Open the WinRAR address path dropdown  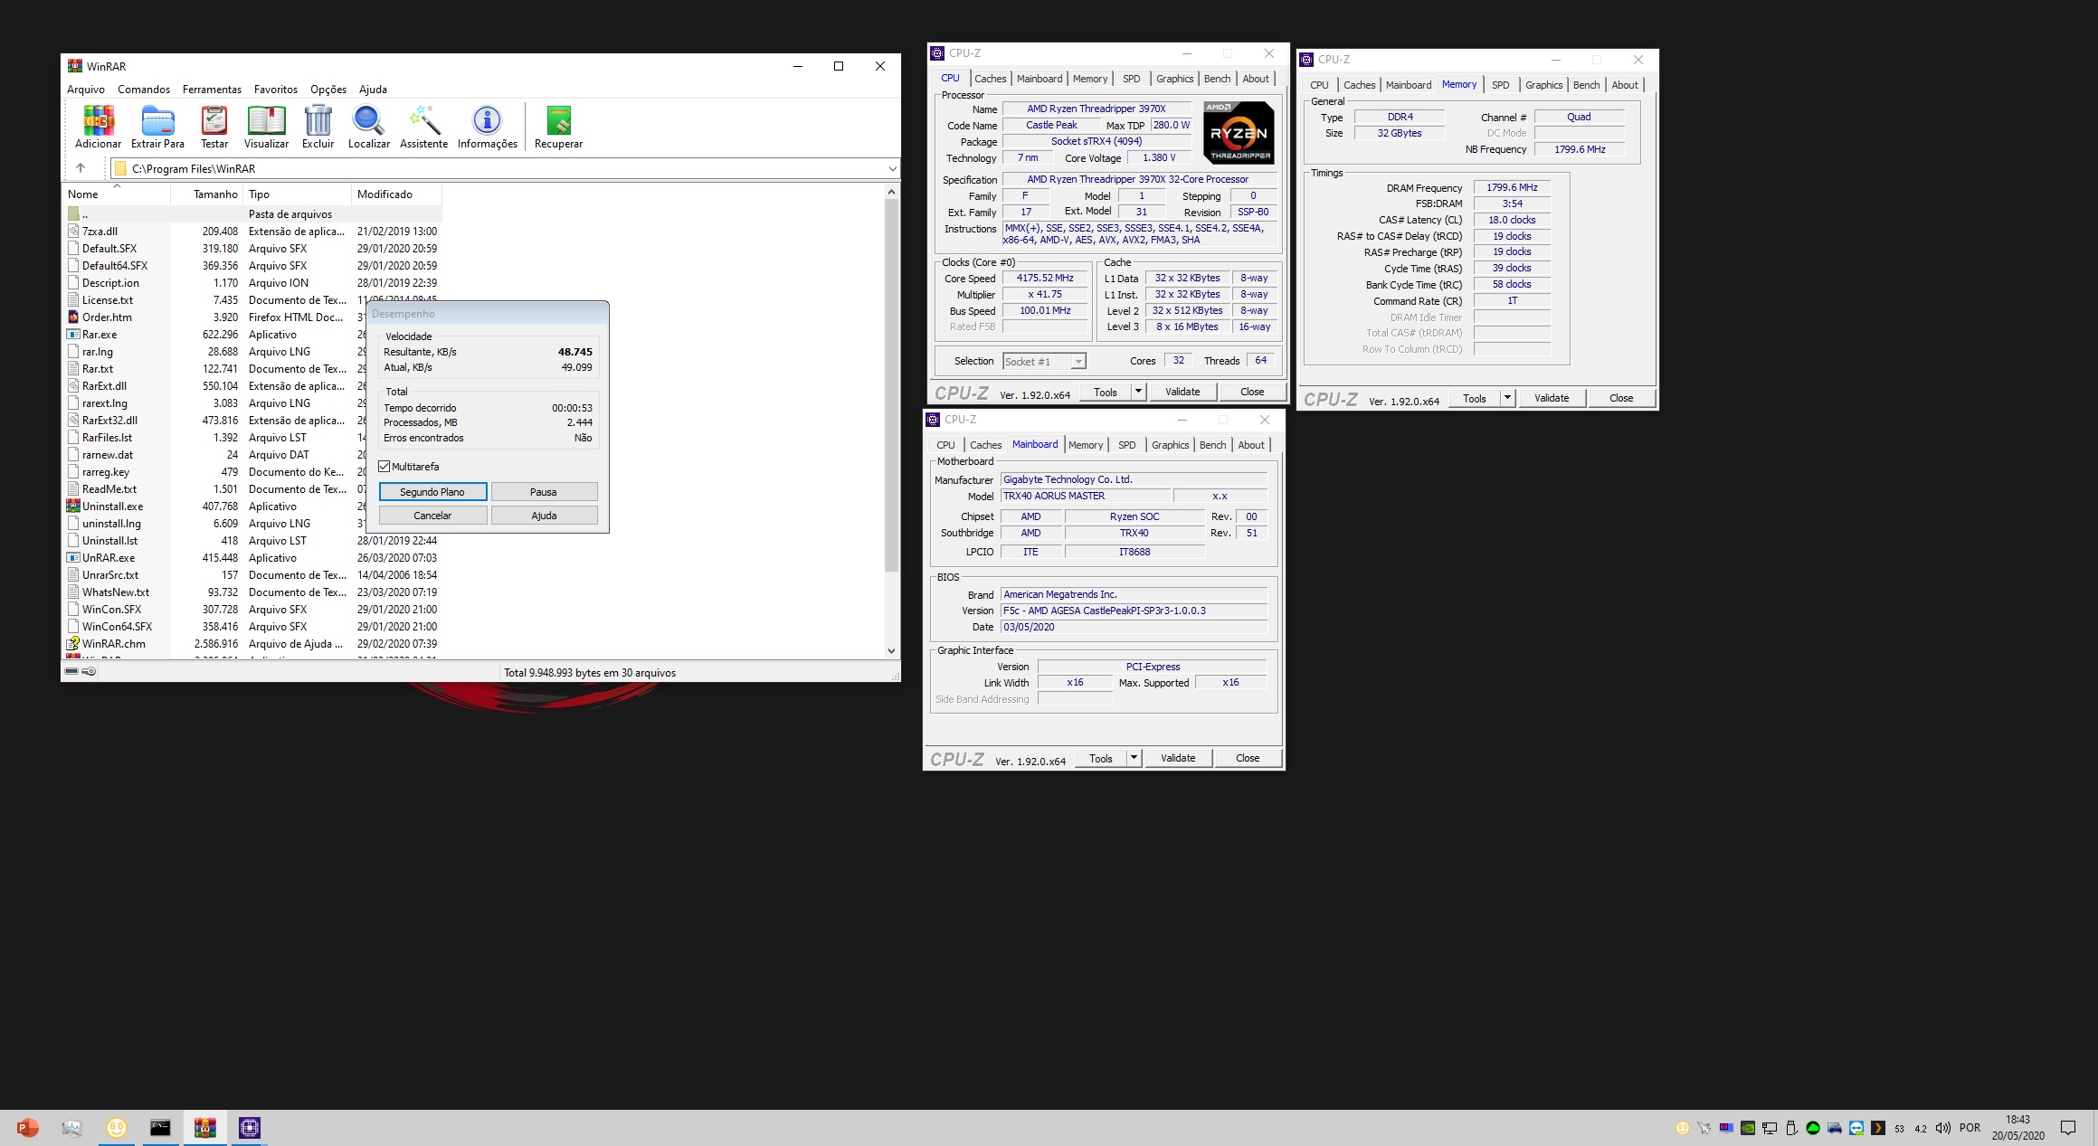tap(892, 168)
